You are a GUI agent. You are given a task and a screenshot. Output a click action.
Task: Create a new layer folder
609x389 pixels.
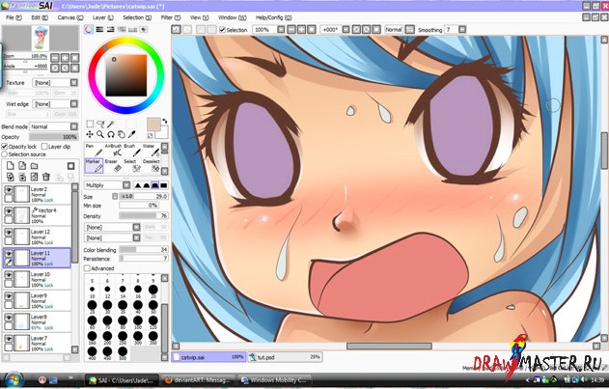(x=34, y=166)
